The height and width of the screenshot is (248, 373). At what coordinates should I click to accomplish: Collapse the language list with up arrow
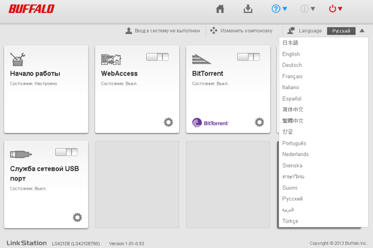tap(362, 31)
